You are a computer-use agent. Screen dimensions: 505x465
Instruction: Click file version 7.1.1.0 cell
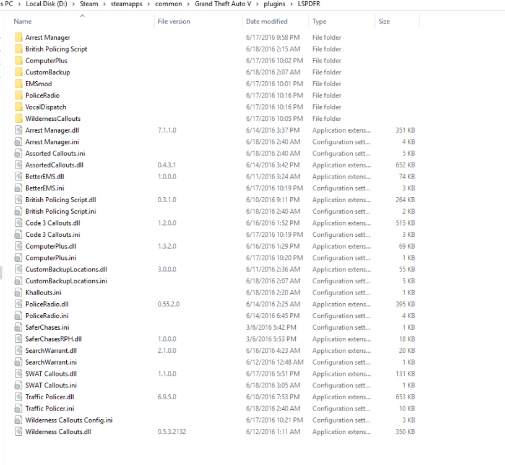[167, 130]
